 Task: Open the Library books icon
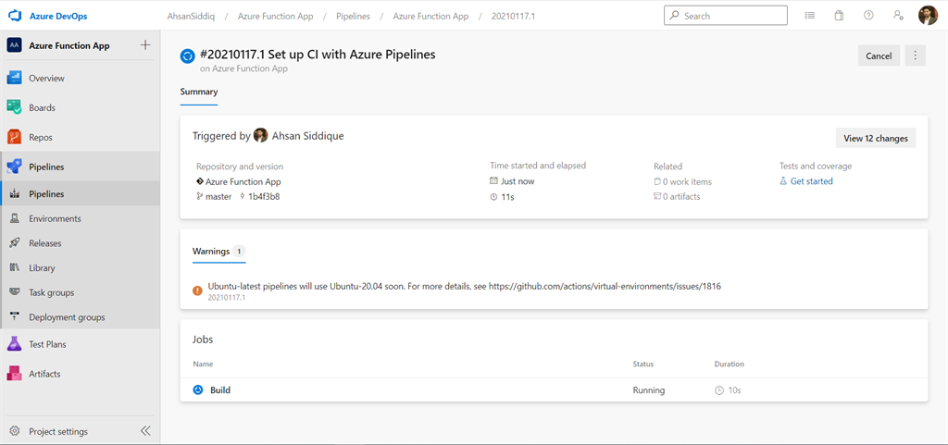(x=15, y=267)
